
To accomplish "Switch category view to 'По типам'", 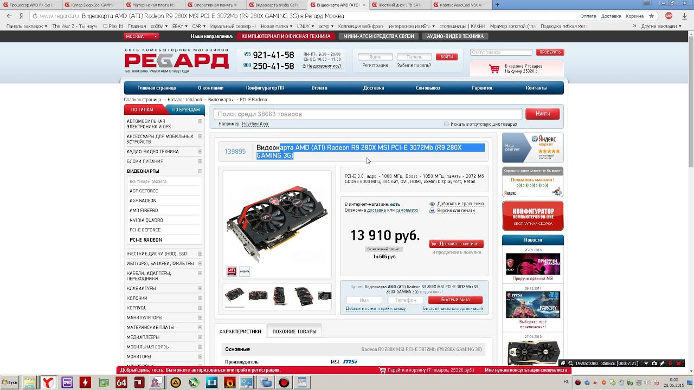I will click(x=142, y=109).
